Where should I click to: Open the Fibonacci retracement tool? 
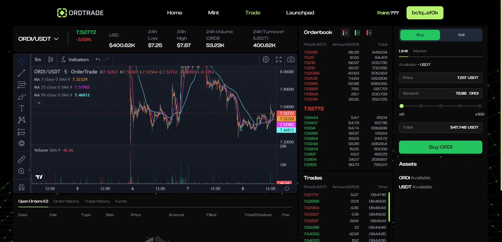(22, 85)
